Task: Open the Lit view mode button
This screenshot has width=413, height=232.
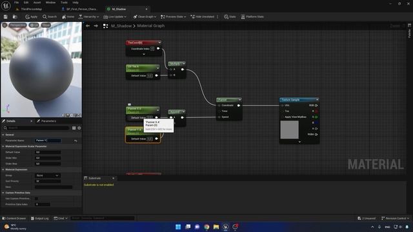Action: click(34, 25)
